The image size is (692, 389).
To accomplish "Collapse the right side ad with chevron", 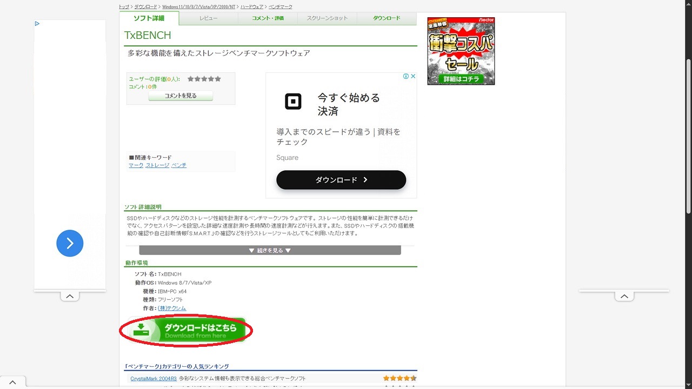I will coord(624,296).
